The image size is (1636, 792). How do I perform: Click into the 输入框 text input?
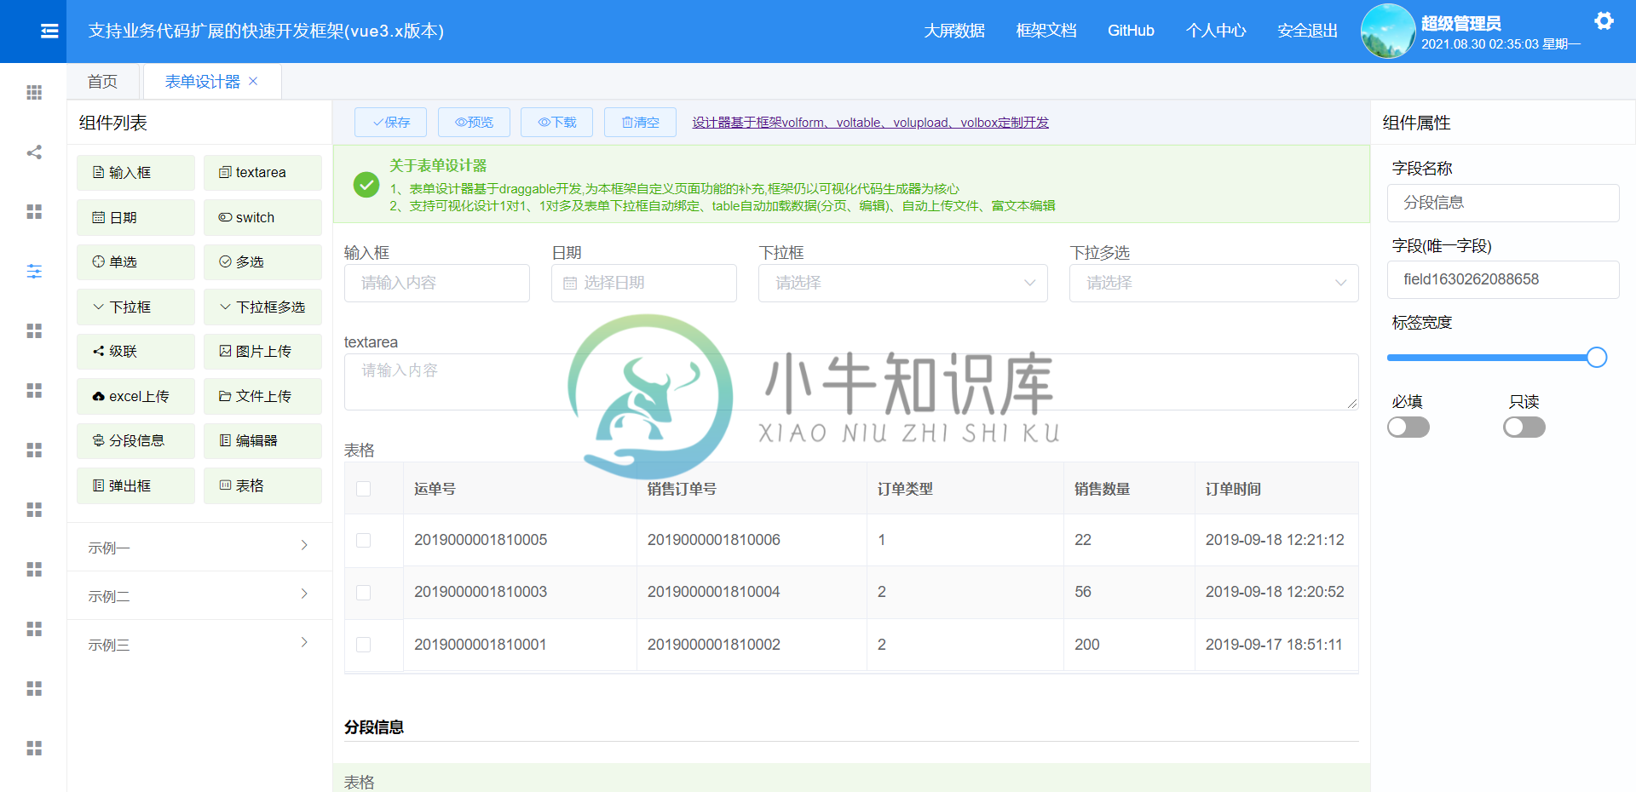tap(437, 284)
